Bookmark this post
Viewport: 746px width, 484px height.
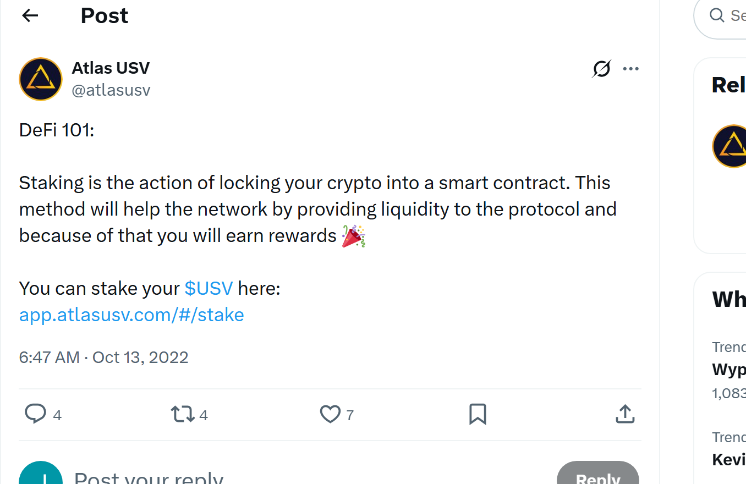pos(478,414)
